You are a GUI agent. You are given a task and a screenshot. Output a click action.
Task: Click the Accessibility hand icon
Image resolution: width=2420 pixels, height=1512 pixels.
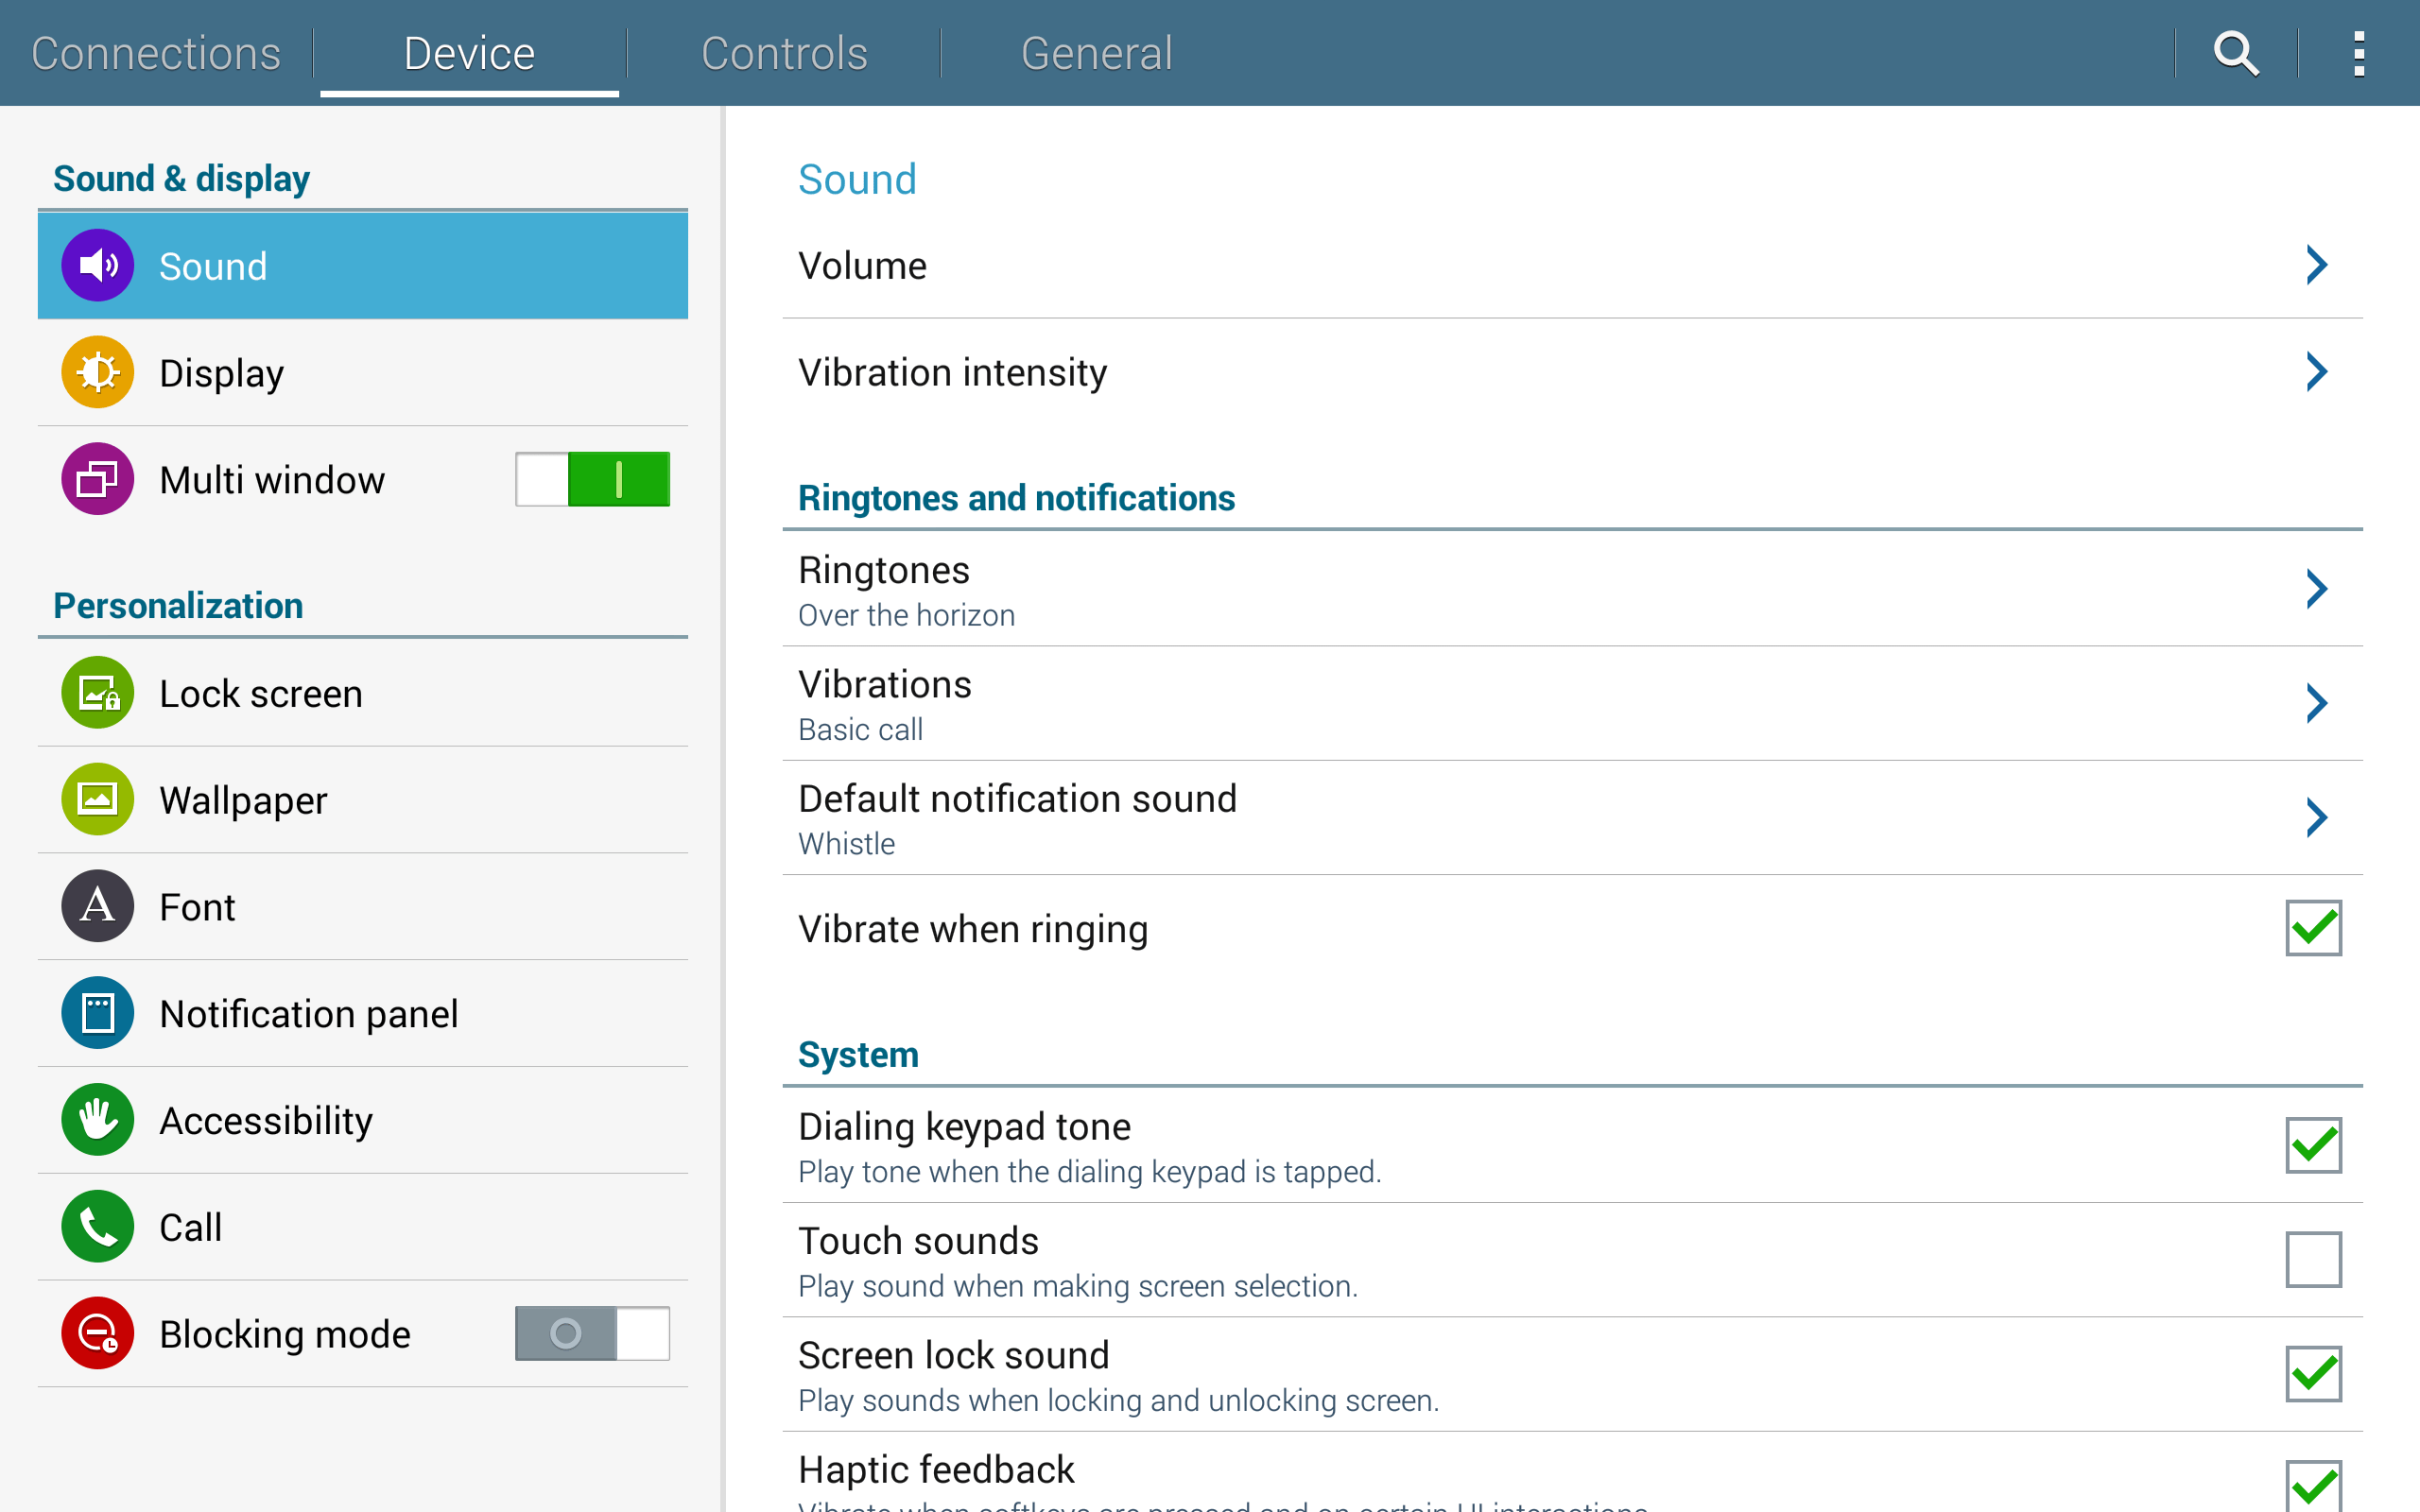pyautogui.click(x=97, y=1119)
